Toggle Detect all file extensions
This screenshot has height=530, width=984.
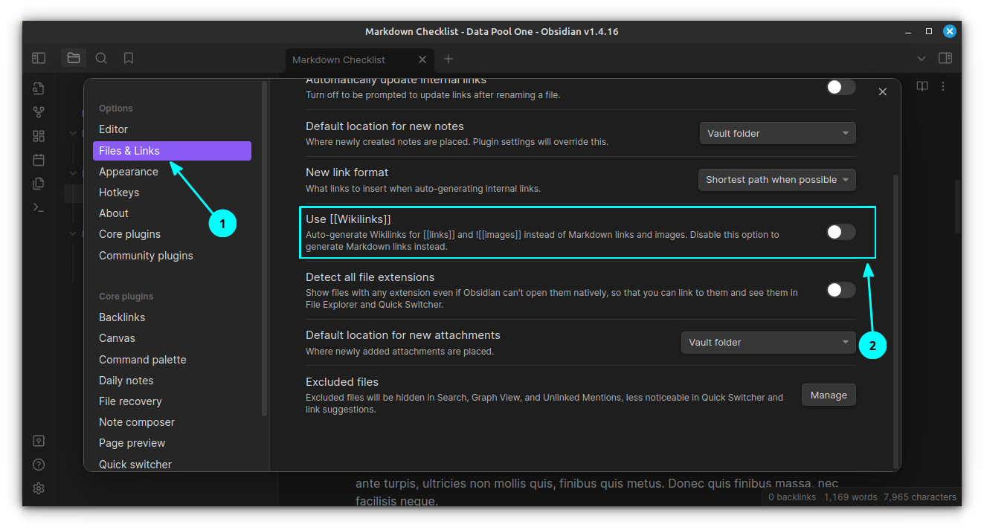[x=840, y=290]
